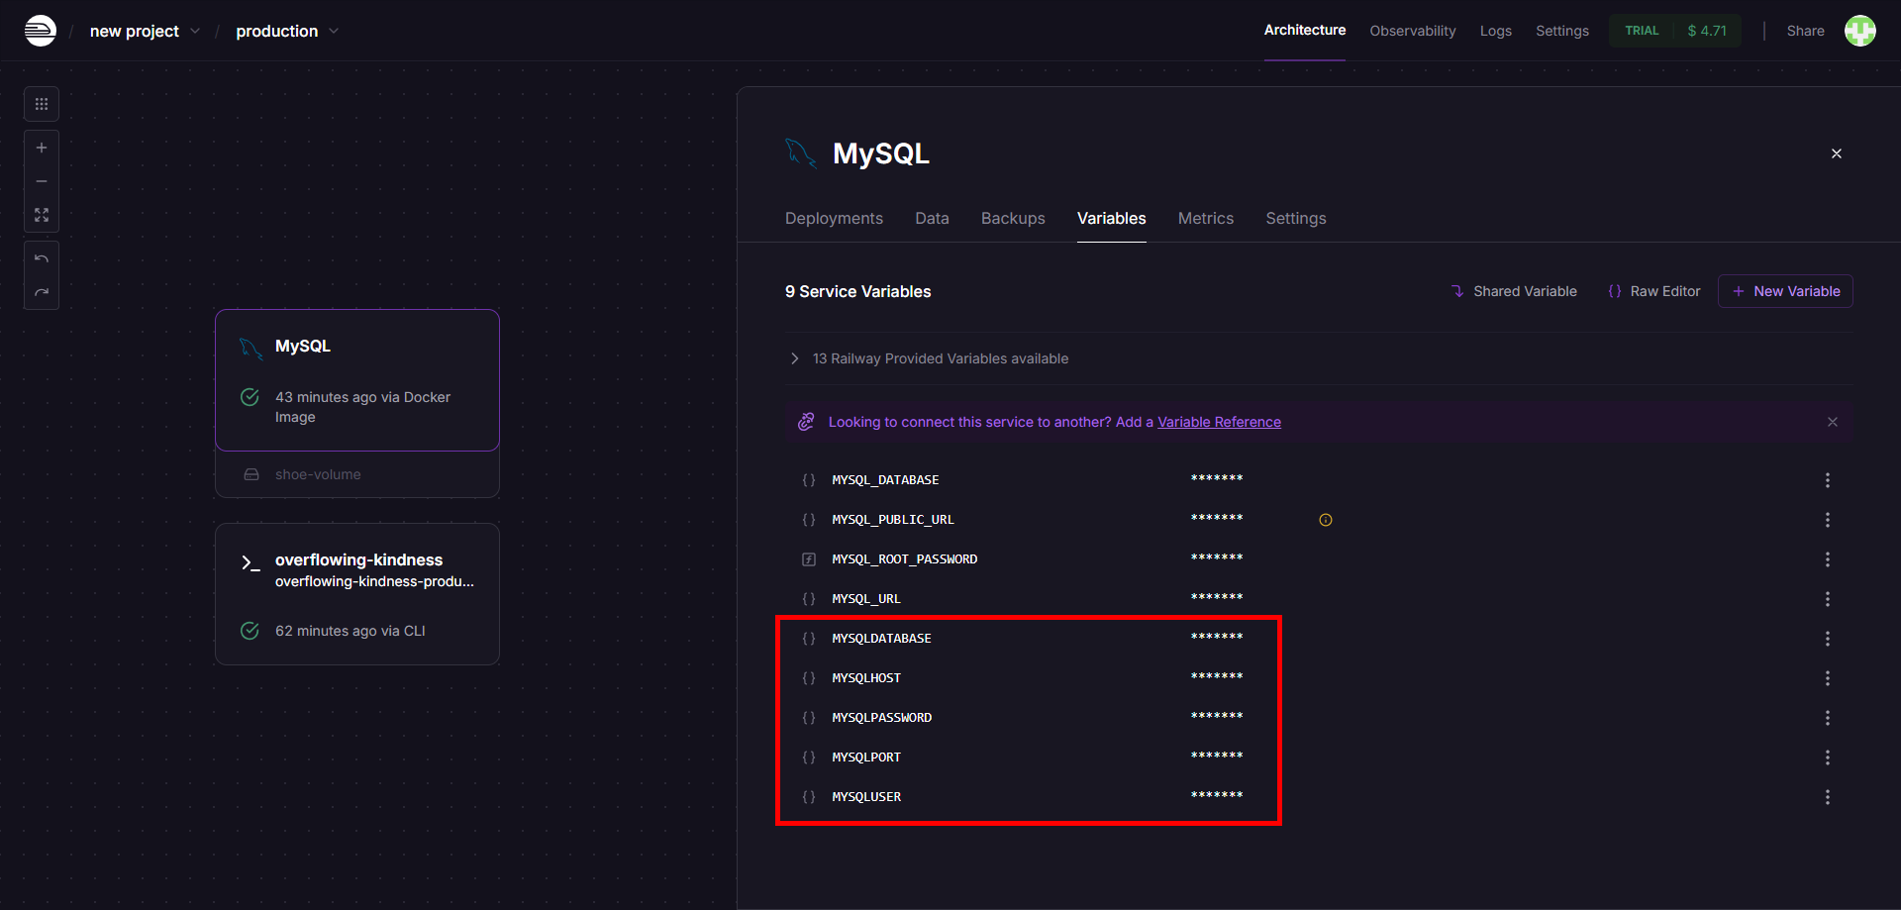Open options menu for MYSQLPASSWORD
Screen dimensions: 1901x910
(1828, 718)
